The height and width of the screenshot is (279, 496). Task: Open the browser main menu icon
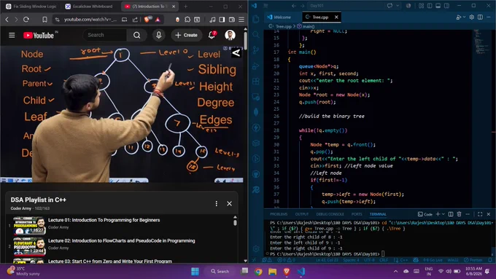[x=241, y=20]
